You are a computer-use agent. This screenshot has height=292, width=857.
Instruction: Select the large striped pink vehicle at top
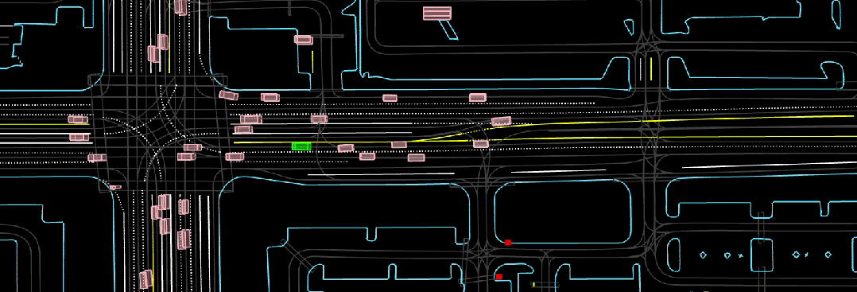click(x=437, y=13)
